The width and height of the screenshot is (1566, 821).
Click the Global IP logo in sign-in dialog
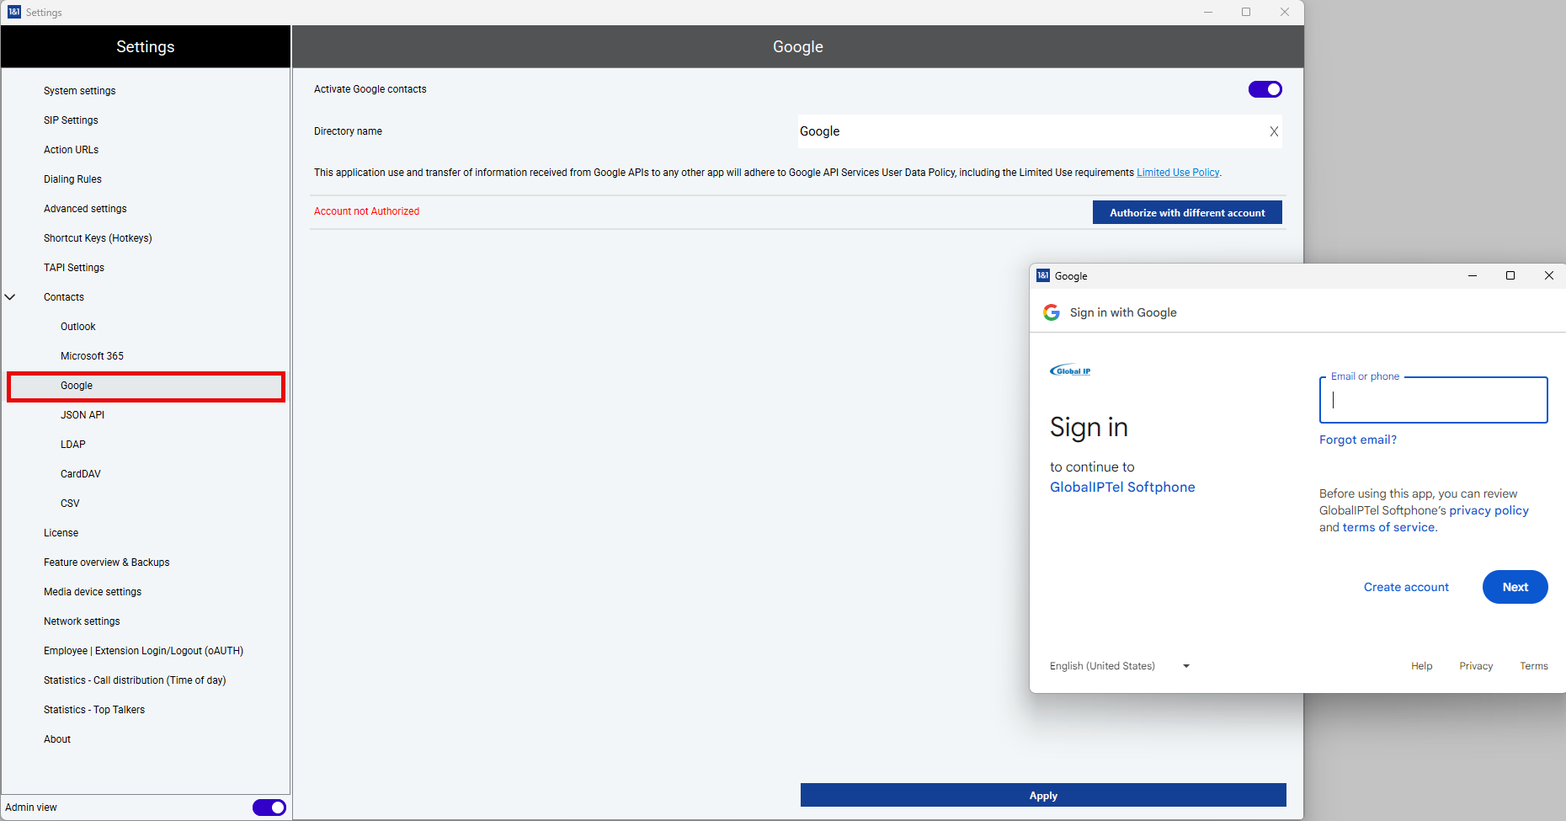point(1070,371)
